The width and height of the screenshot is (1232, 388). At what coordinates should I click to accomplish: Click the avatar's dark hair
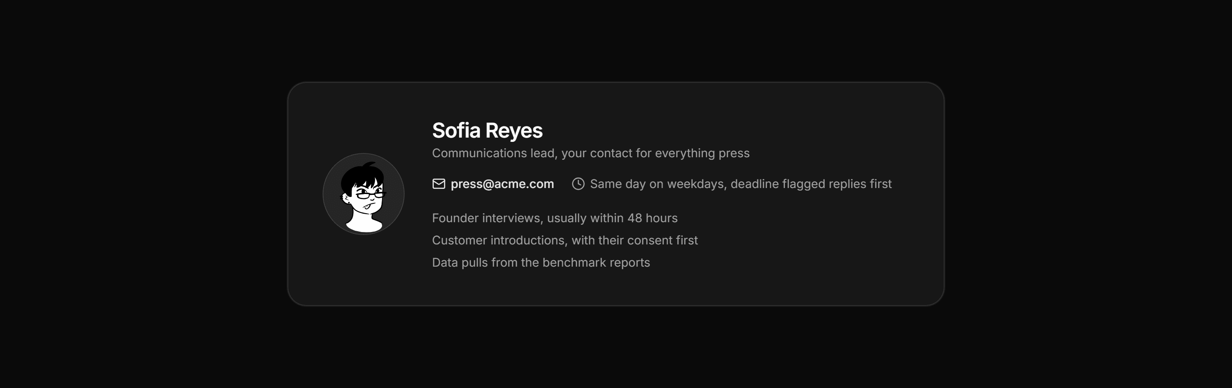[x=361, y=176]
